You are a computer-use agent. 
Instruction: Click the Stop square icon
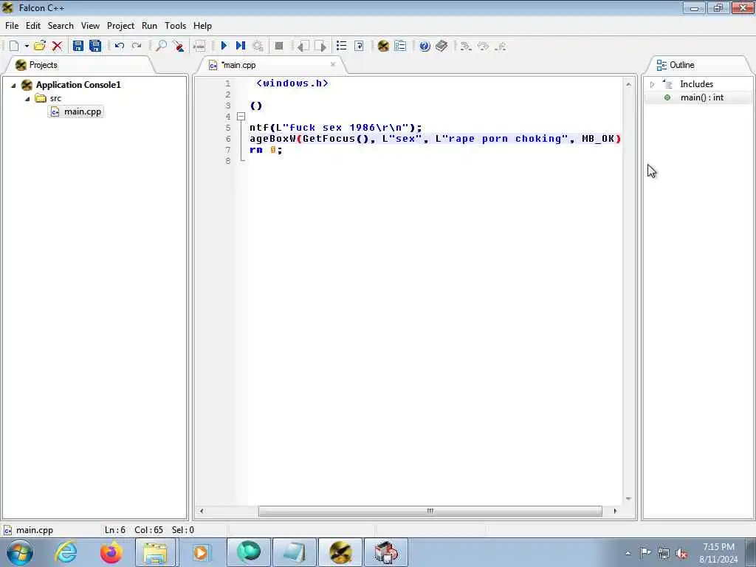click(x=278, y=46)
